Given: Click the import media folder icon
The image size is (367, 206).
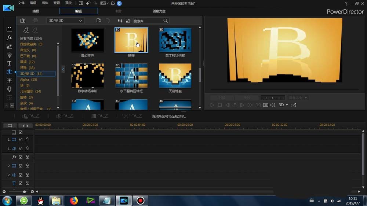Looking at the screenshot, I should [23, 21].
